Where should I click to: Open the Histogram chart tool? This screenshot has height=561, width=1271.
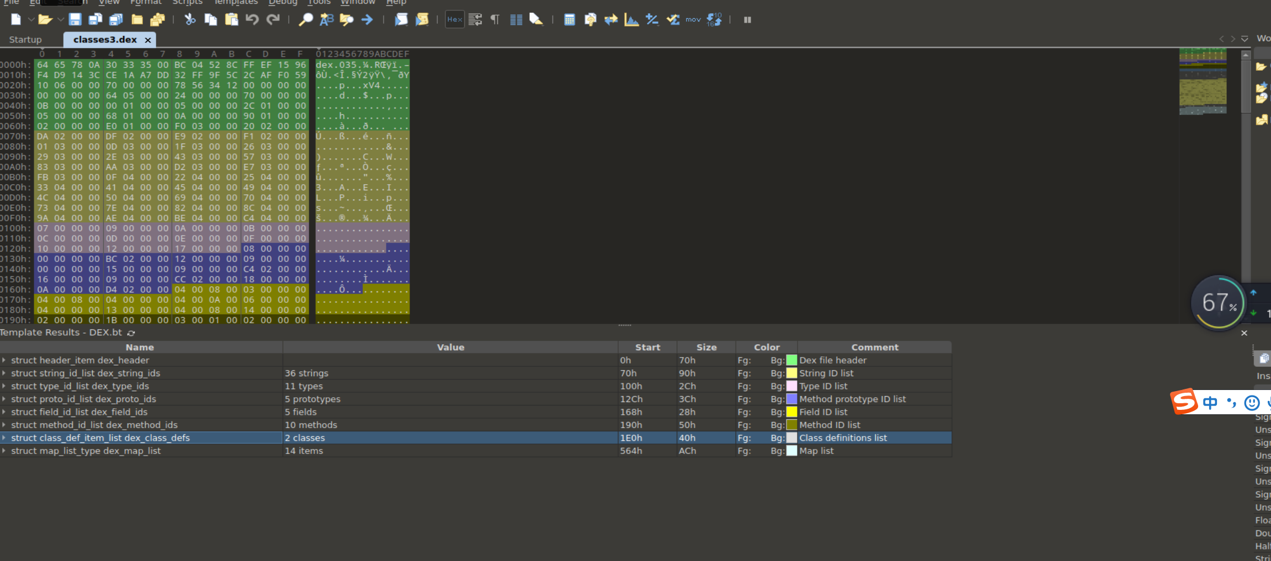pyautogui.click(x=631, y=20)
